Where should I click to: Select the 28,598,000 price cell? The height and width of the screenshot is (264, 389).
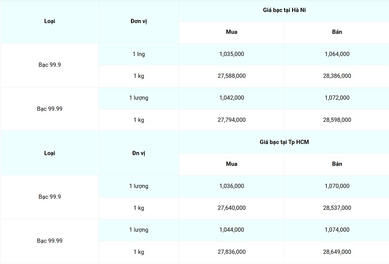tap(337, 120)
